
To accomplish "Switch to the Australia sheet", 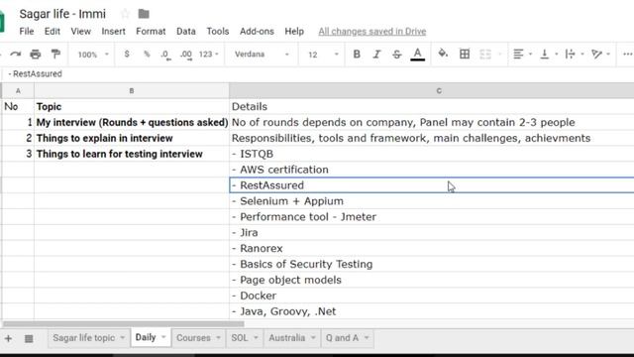I will (286, 338).
